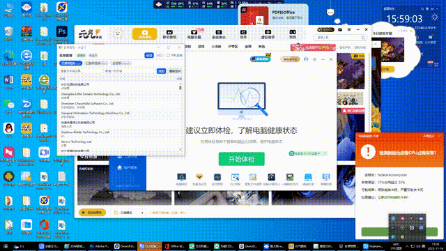Click the 元气 logo in the wallpaper window
The width and height of the screenshot is (446, 251).
90,34
